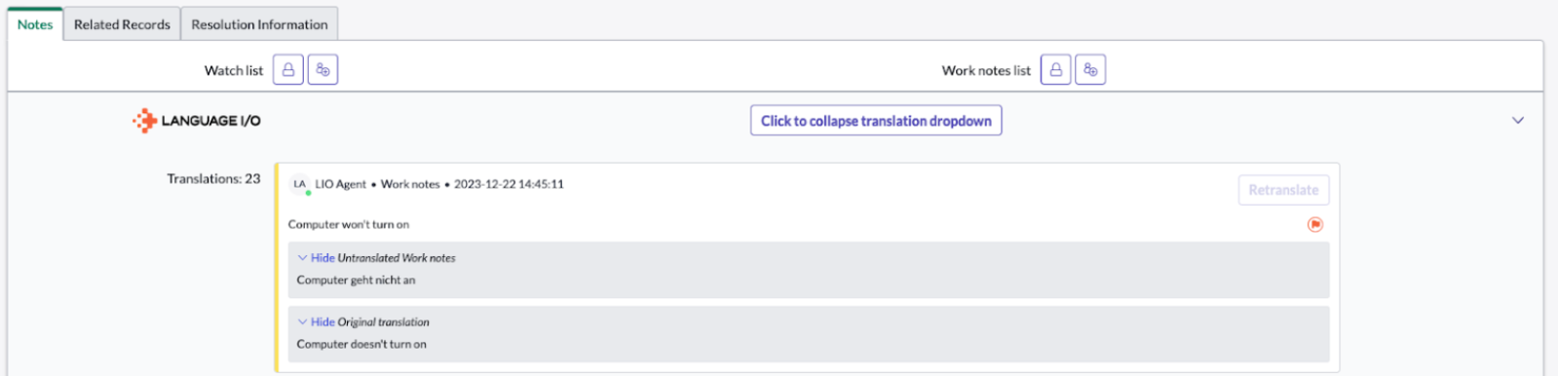The width and height of the screenshot is (1558, 376).
Task: Open the Resolution Information tab
Action: pyautogui.click(x=259, y=24)
